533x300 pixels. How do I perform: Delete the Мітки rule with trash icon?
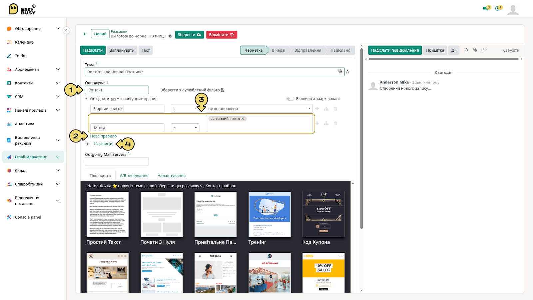tap(335, 123)
